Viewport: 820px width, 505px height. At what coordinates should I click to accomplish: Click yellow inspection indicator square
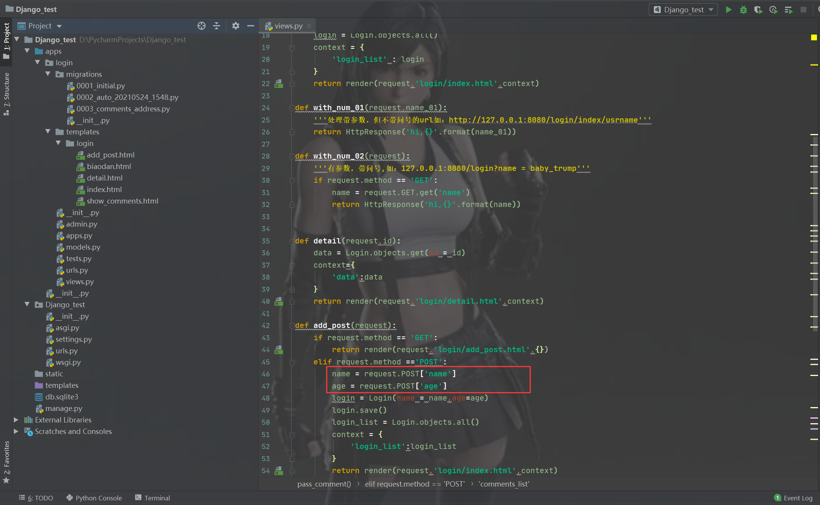click(x=814, y=37)
